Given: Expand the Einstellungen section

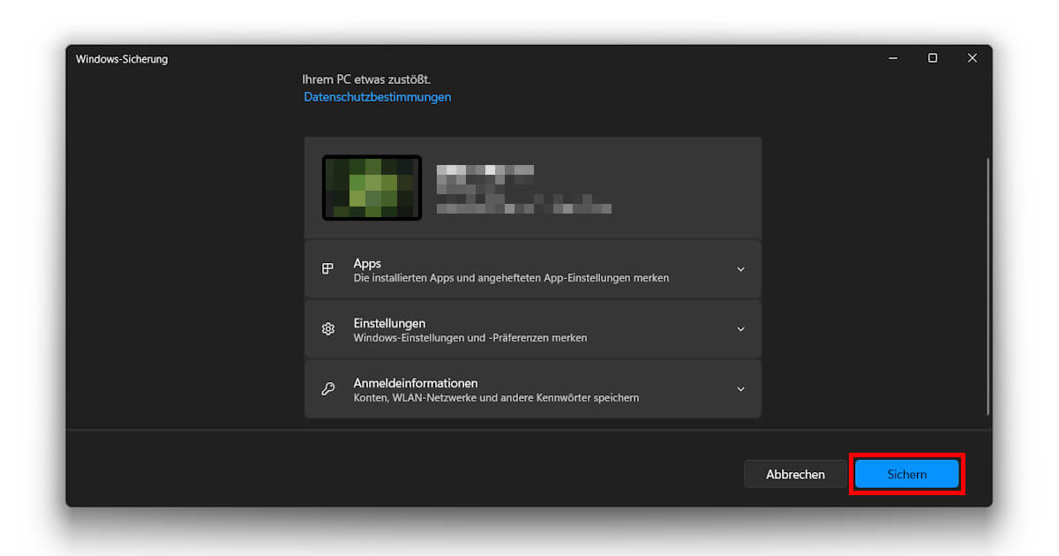Looking at the screenshot, I should pos(740,328).
